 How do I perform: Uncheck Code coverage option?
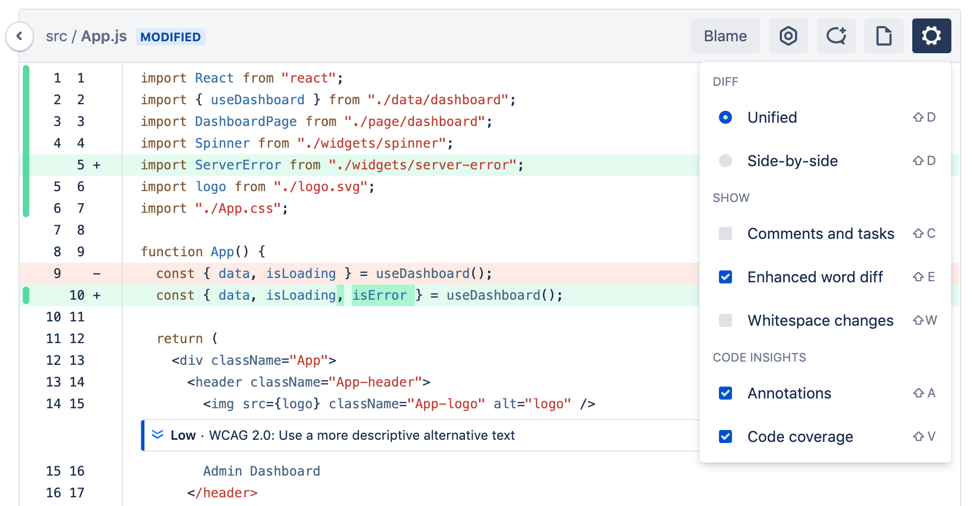pos(725,437)
